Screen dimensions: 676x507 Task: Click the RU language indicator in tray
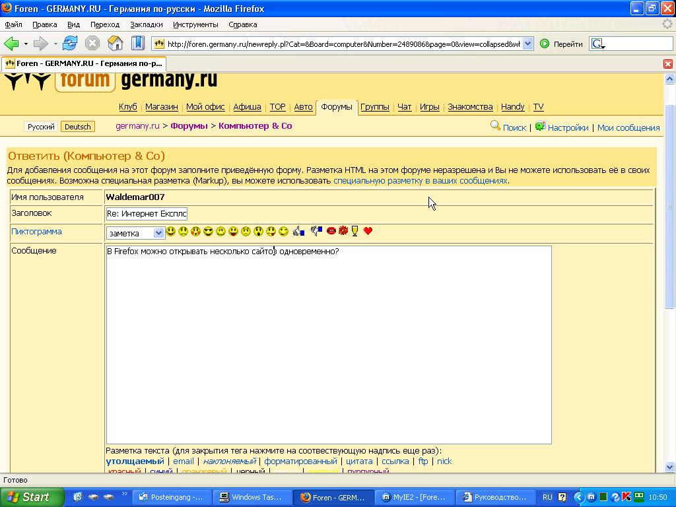(x=547, y=497)
